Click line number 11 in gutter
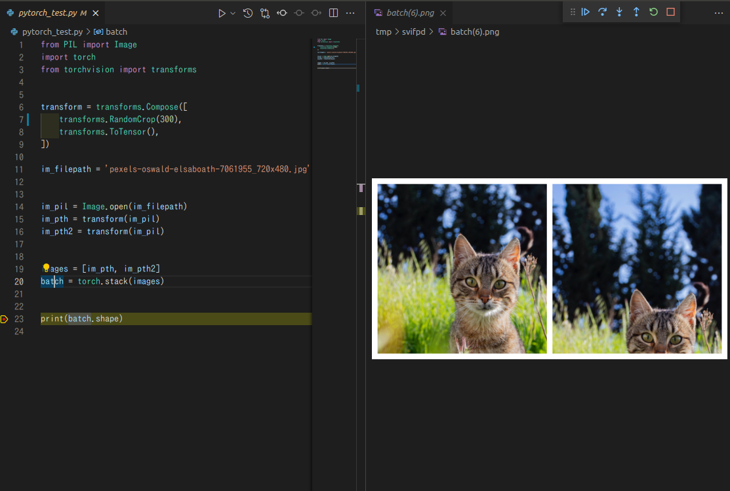 pyautogui.click(x=19, y=169)
